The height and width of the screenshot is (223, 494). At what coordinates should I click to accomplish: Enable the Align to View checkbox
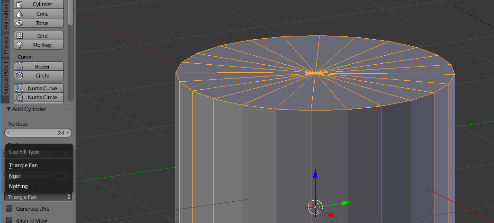pos(9,220)
